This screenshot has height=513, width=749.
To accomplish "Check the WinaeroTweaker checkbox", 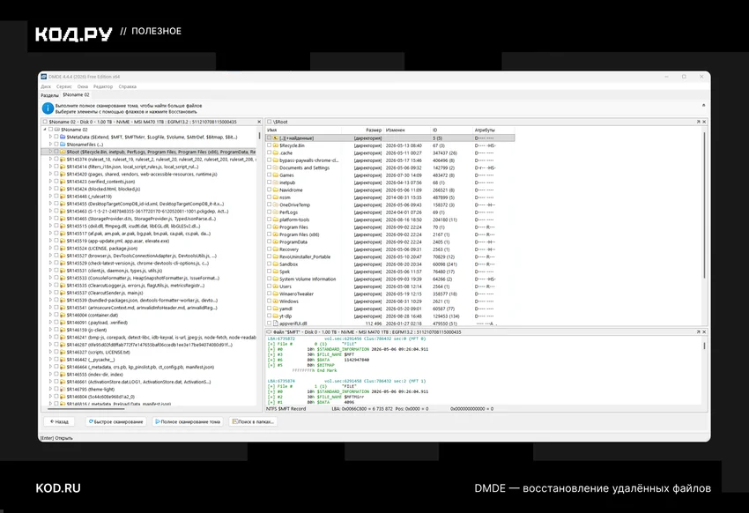I will (x=270, y=294).
